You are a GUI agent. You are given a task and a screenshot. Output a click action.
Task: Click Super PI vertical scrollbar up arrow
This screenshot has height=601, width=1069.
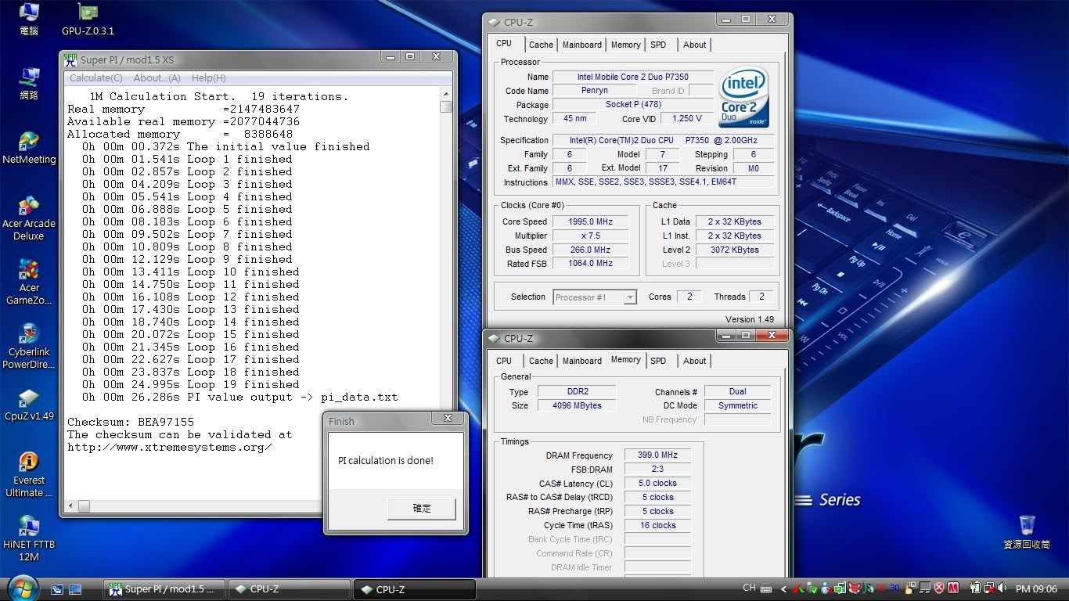pos(446,93)
